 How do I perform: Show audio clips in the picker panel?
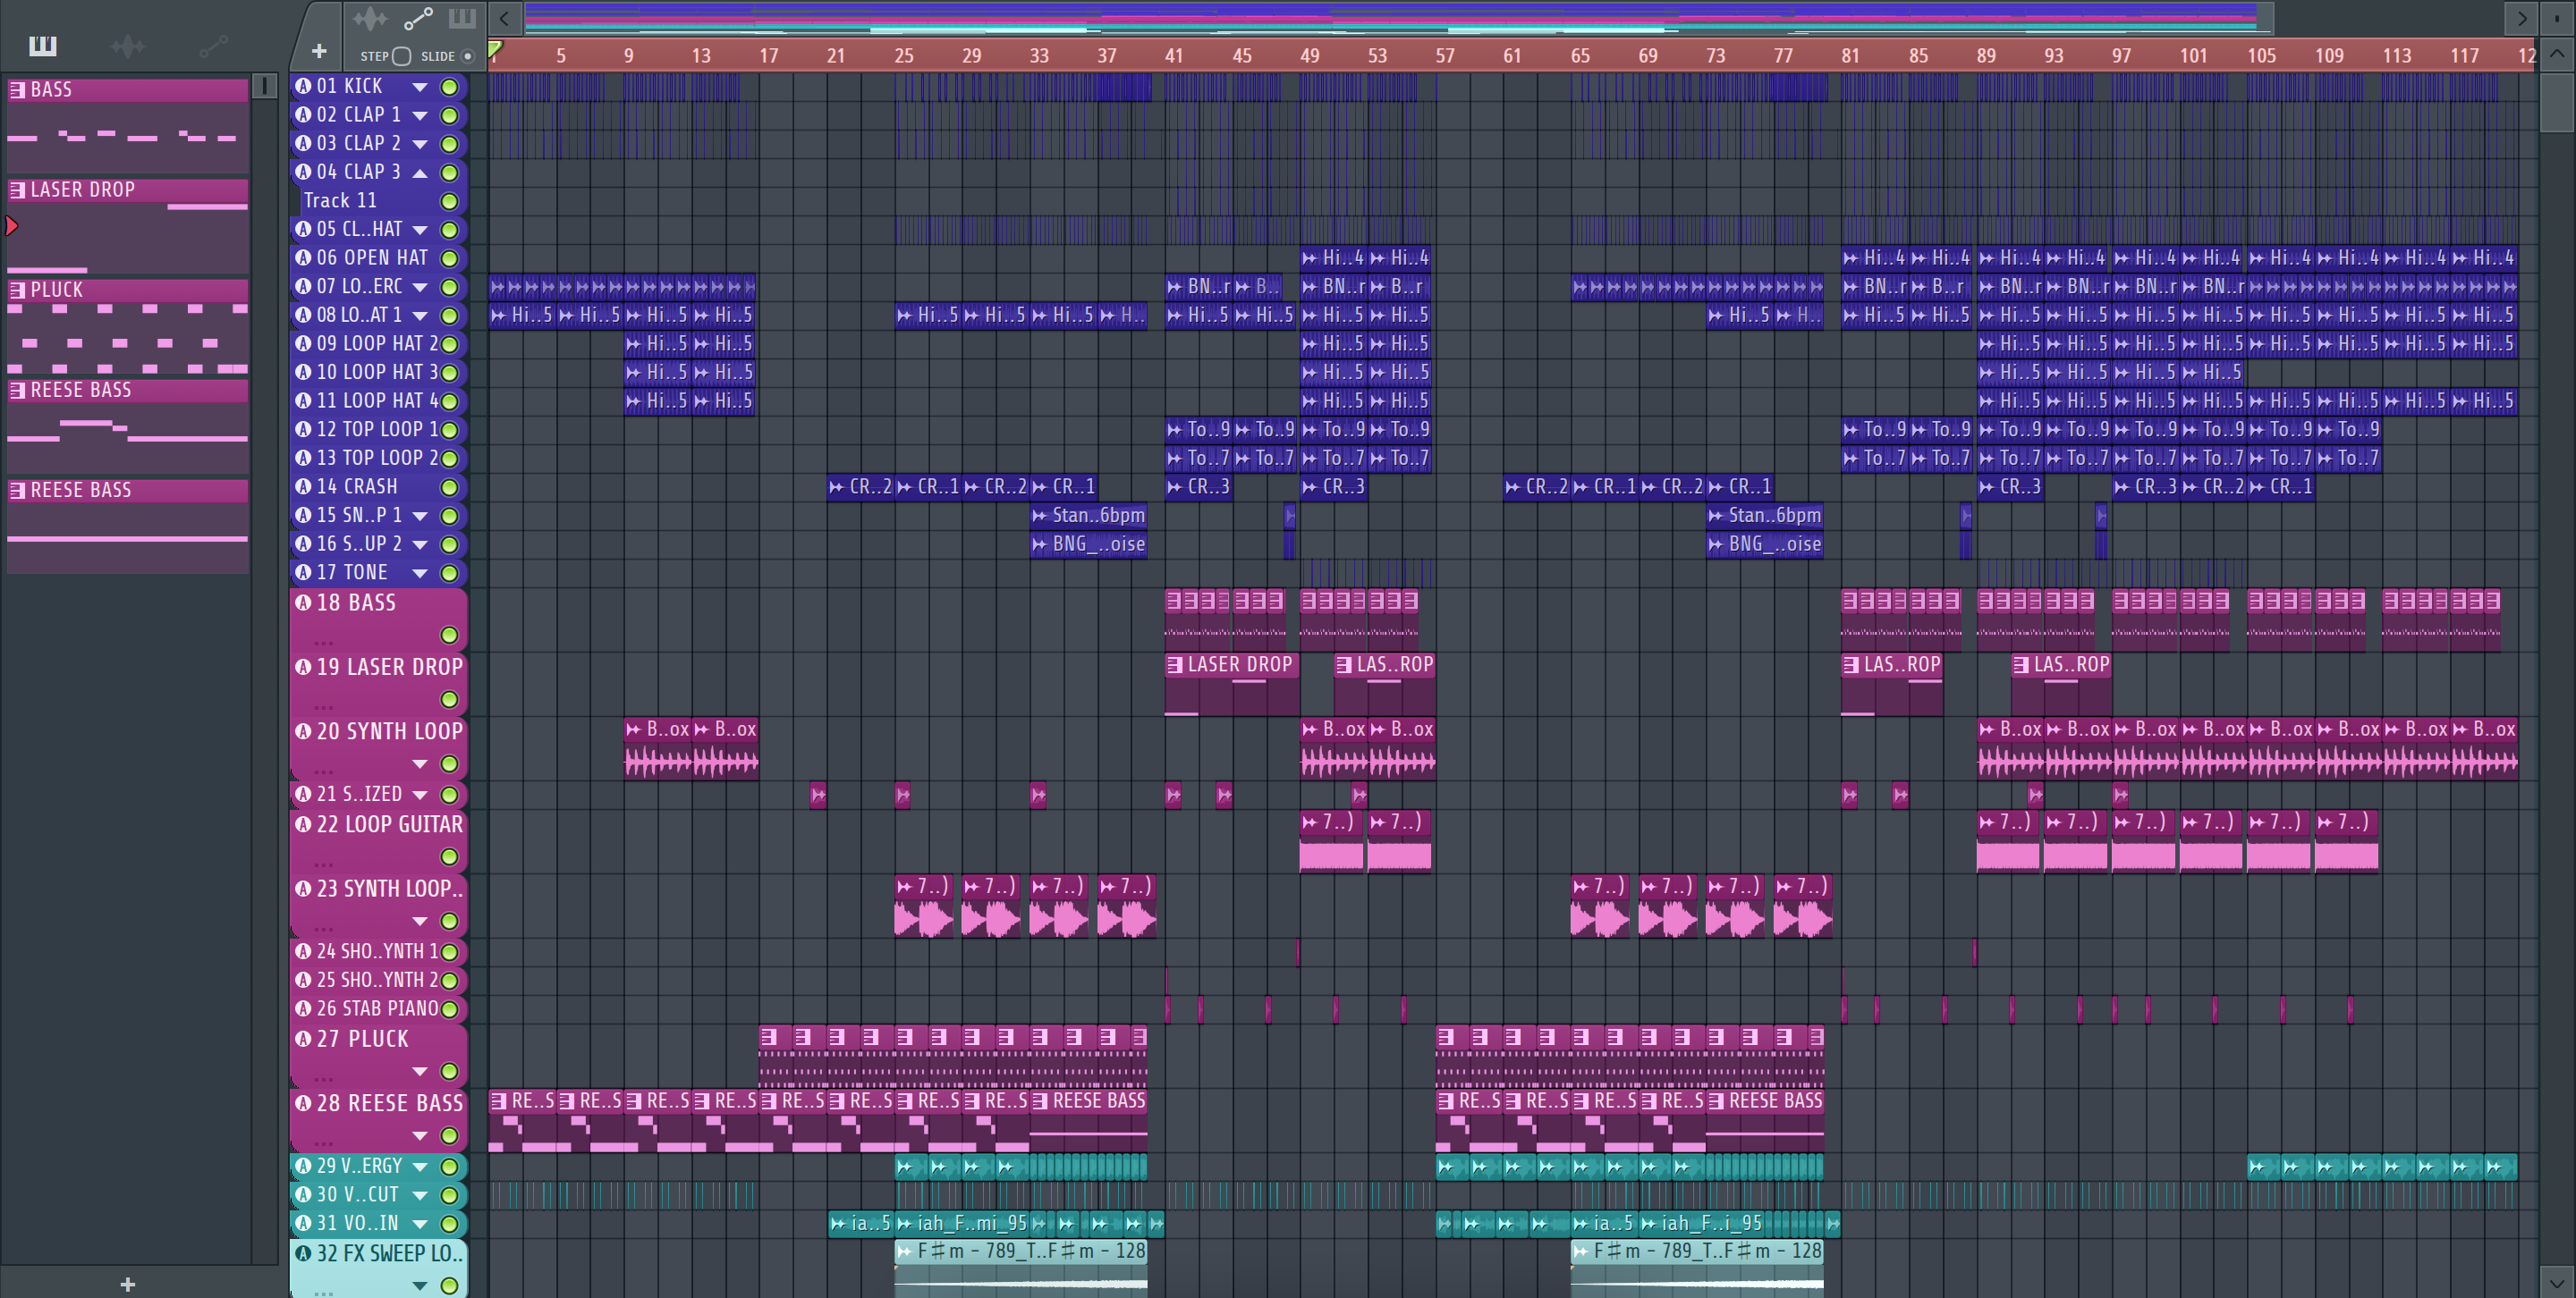click(127, 46)
